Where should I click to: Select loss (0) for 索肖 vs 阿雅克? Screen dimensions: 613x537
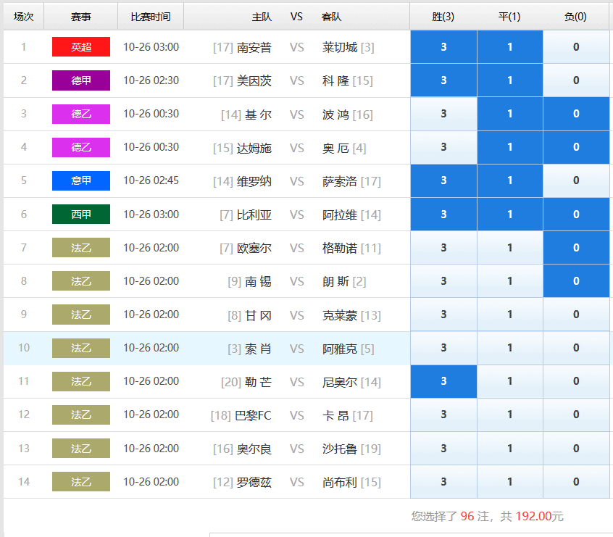pos(576,348)
